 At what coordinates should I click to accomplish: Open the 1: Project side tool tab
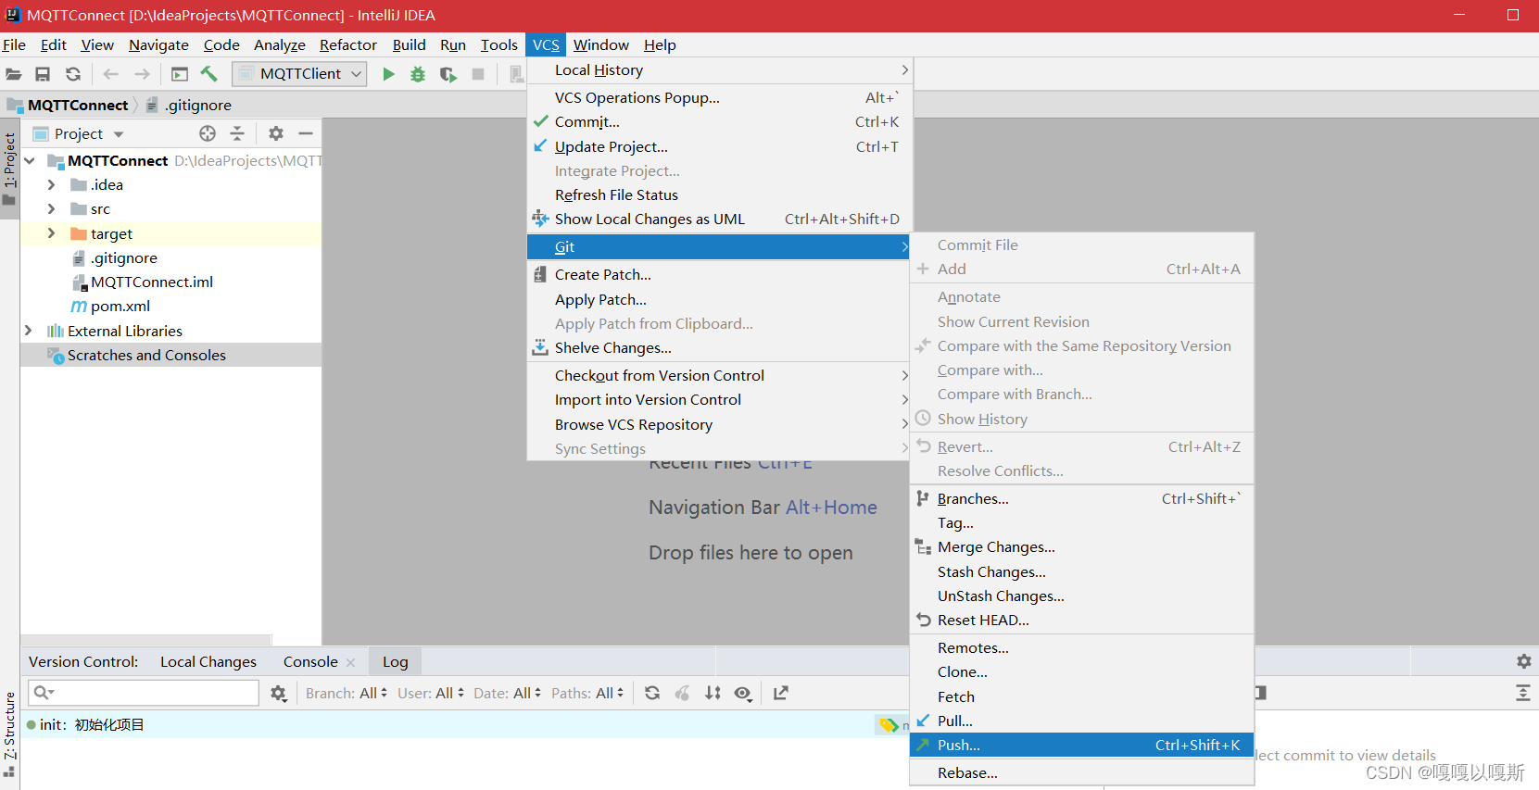pyautogui.click(x=10, y=168)
